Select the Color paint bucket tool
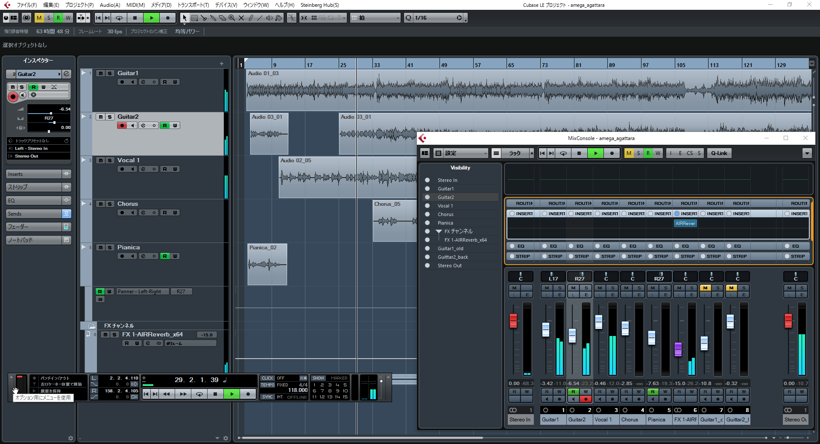Image resolution: width=820 pixels, height=444 pixels. click(279, 18)
